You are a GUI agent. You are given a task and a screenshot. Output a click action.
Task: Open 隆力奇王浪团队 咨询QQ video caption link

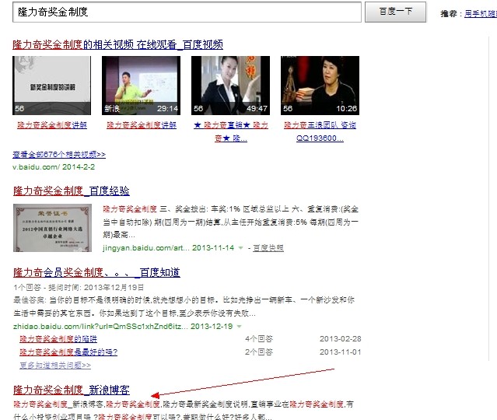tap(320, 131)
